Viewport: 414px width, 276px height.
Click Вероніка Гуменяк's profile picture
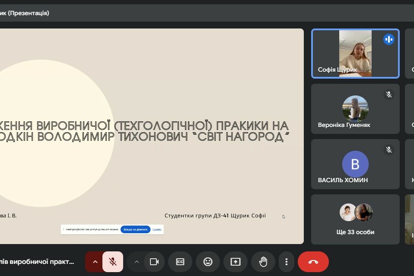click(x=355, y=108)
